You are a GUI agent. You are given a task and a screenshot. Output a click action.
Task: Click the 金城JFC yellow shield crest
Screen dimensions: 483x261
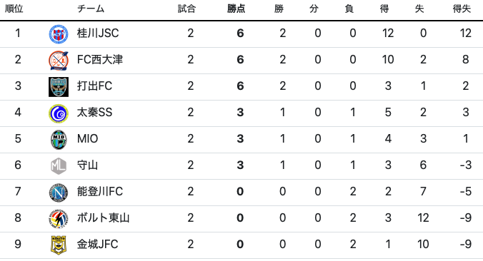click(59, 245)
